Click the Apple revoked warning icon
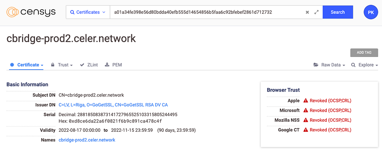Screen dimensions: 382x150 (x=306, y=100)
